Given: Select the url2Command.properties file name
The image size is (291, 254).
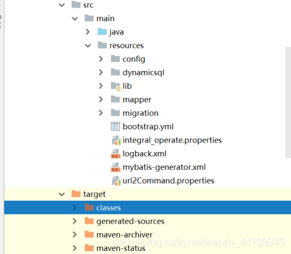Looking at the screenshot, I should coord(169,181).
